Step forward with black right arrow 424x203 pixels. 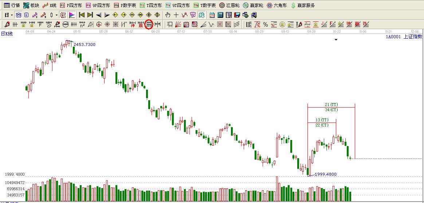click(107, 15)
